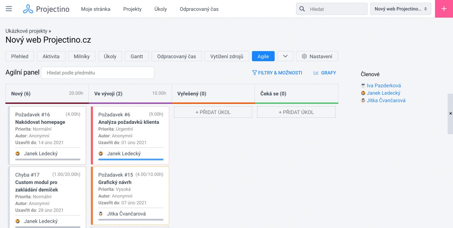Click progress bar on Požadavek #6 card
Screen dimensions: 453x228
pyautogui.click(x=131, y=159)
